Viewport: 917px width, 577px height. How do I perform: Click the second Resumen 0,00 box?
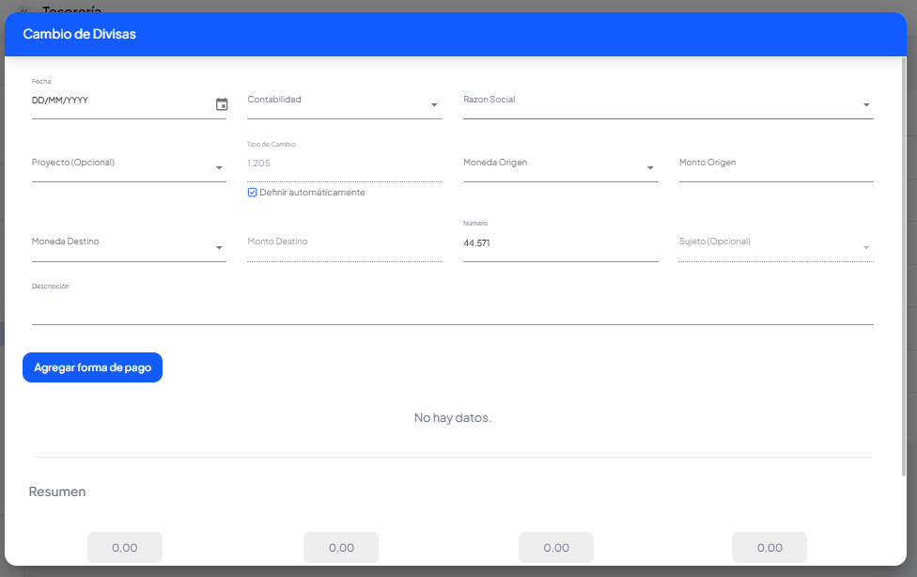click(x=341, y=547)
